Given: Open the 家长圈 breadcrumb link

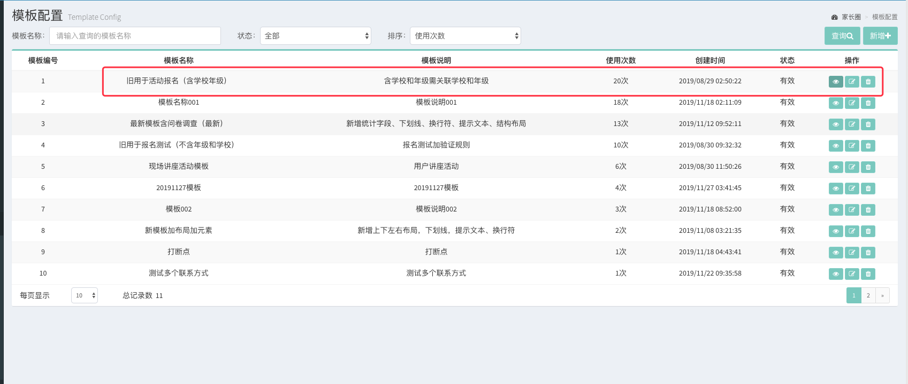Looking at the screenshot, I should [851, 17].
